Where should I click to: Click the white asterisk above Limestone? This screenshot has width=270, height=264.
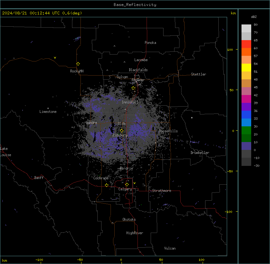pos(48,108)
